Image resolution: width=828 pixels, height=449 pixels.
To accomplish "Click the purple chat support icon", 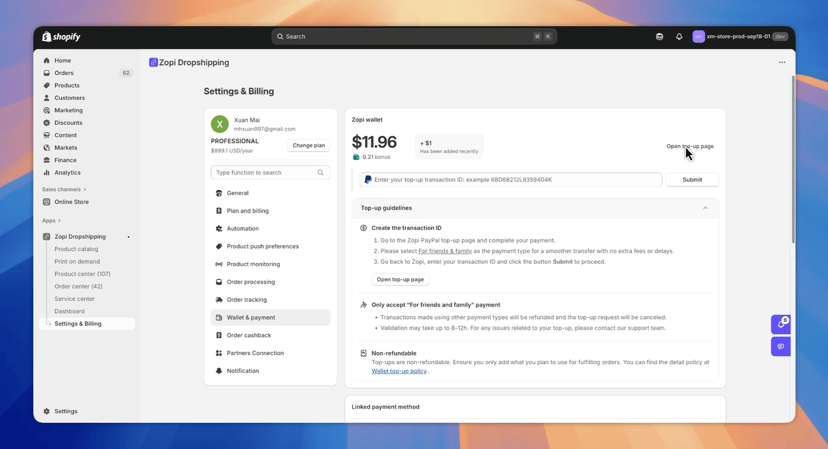I will pyautogui.click(x=780, y=346).
